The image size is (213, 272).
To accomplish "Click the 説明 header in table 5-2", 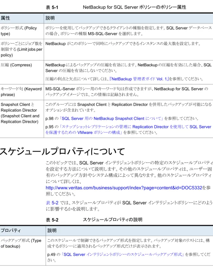I will 52,231.
